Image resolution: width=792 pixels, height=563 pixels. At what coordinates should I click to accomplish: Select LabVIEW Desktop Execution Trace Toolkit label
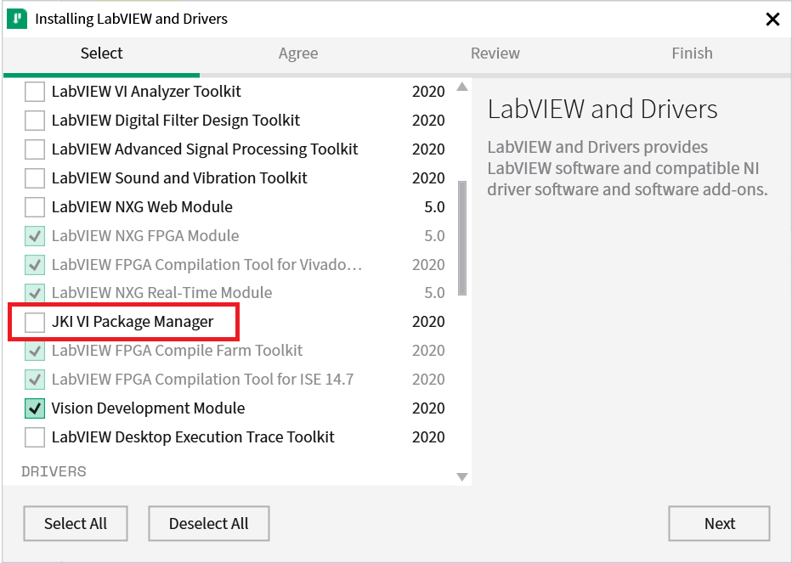click(193, 436)
